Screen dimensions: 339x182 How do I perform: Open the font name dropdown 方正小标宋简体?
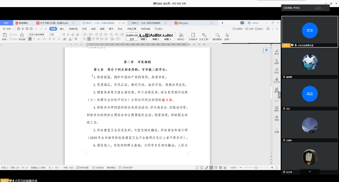point(38,34)
